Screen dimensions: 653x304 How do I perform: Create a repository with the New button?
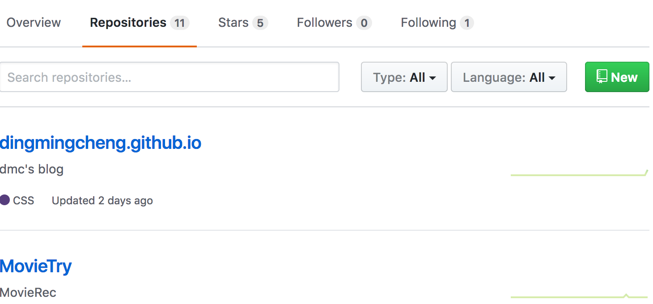coord(617,77)
